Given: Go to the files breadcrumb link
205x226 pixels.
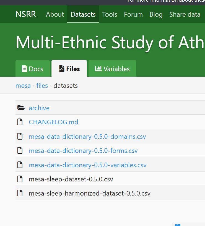Looking at the screenshot, I should coord(42,86).
